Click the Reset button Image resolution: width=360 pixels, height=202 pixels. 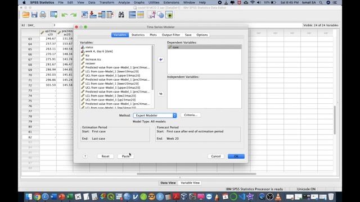[x=105, y=156]
